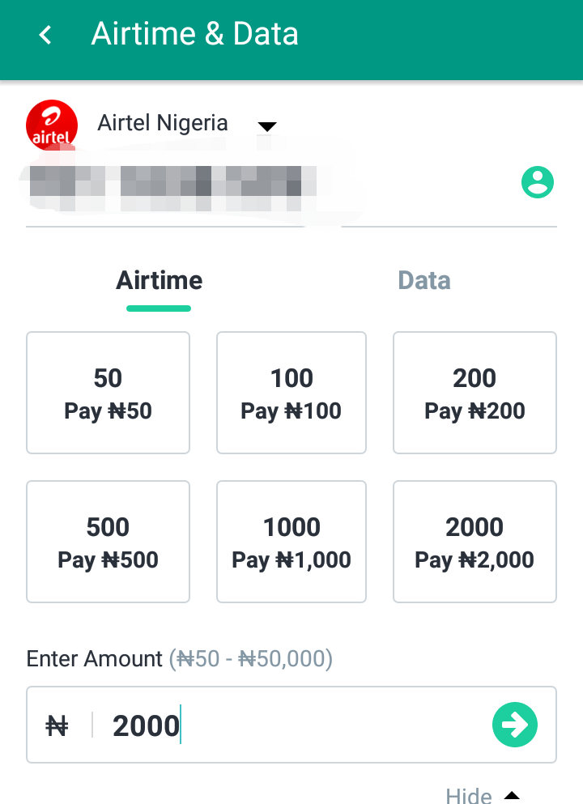Select the Airtime tab
Image resolution: width=583 pixels, height=804 pixels.
tap(159, 280)
